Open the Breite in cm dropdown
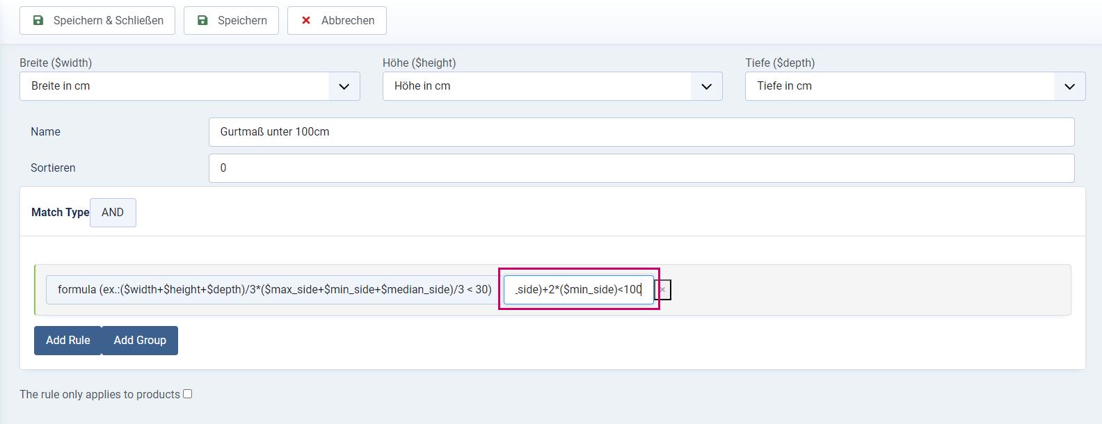The width and height of the screenshot is (1102, 424). 189,86
